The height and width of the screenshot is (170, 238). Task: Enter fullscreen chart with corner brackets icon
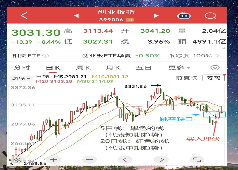[197, 160]
